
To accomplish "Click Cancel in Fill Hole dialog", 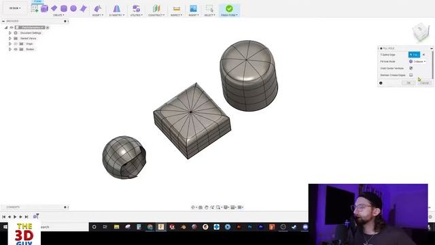I will pos(424,83).
